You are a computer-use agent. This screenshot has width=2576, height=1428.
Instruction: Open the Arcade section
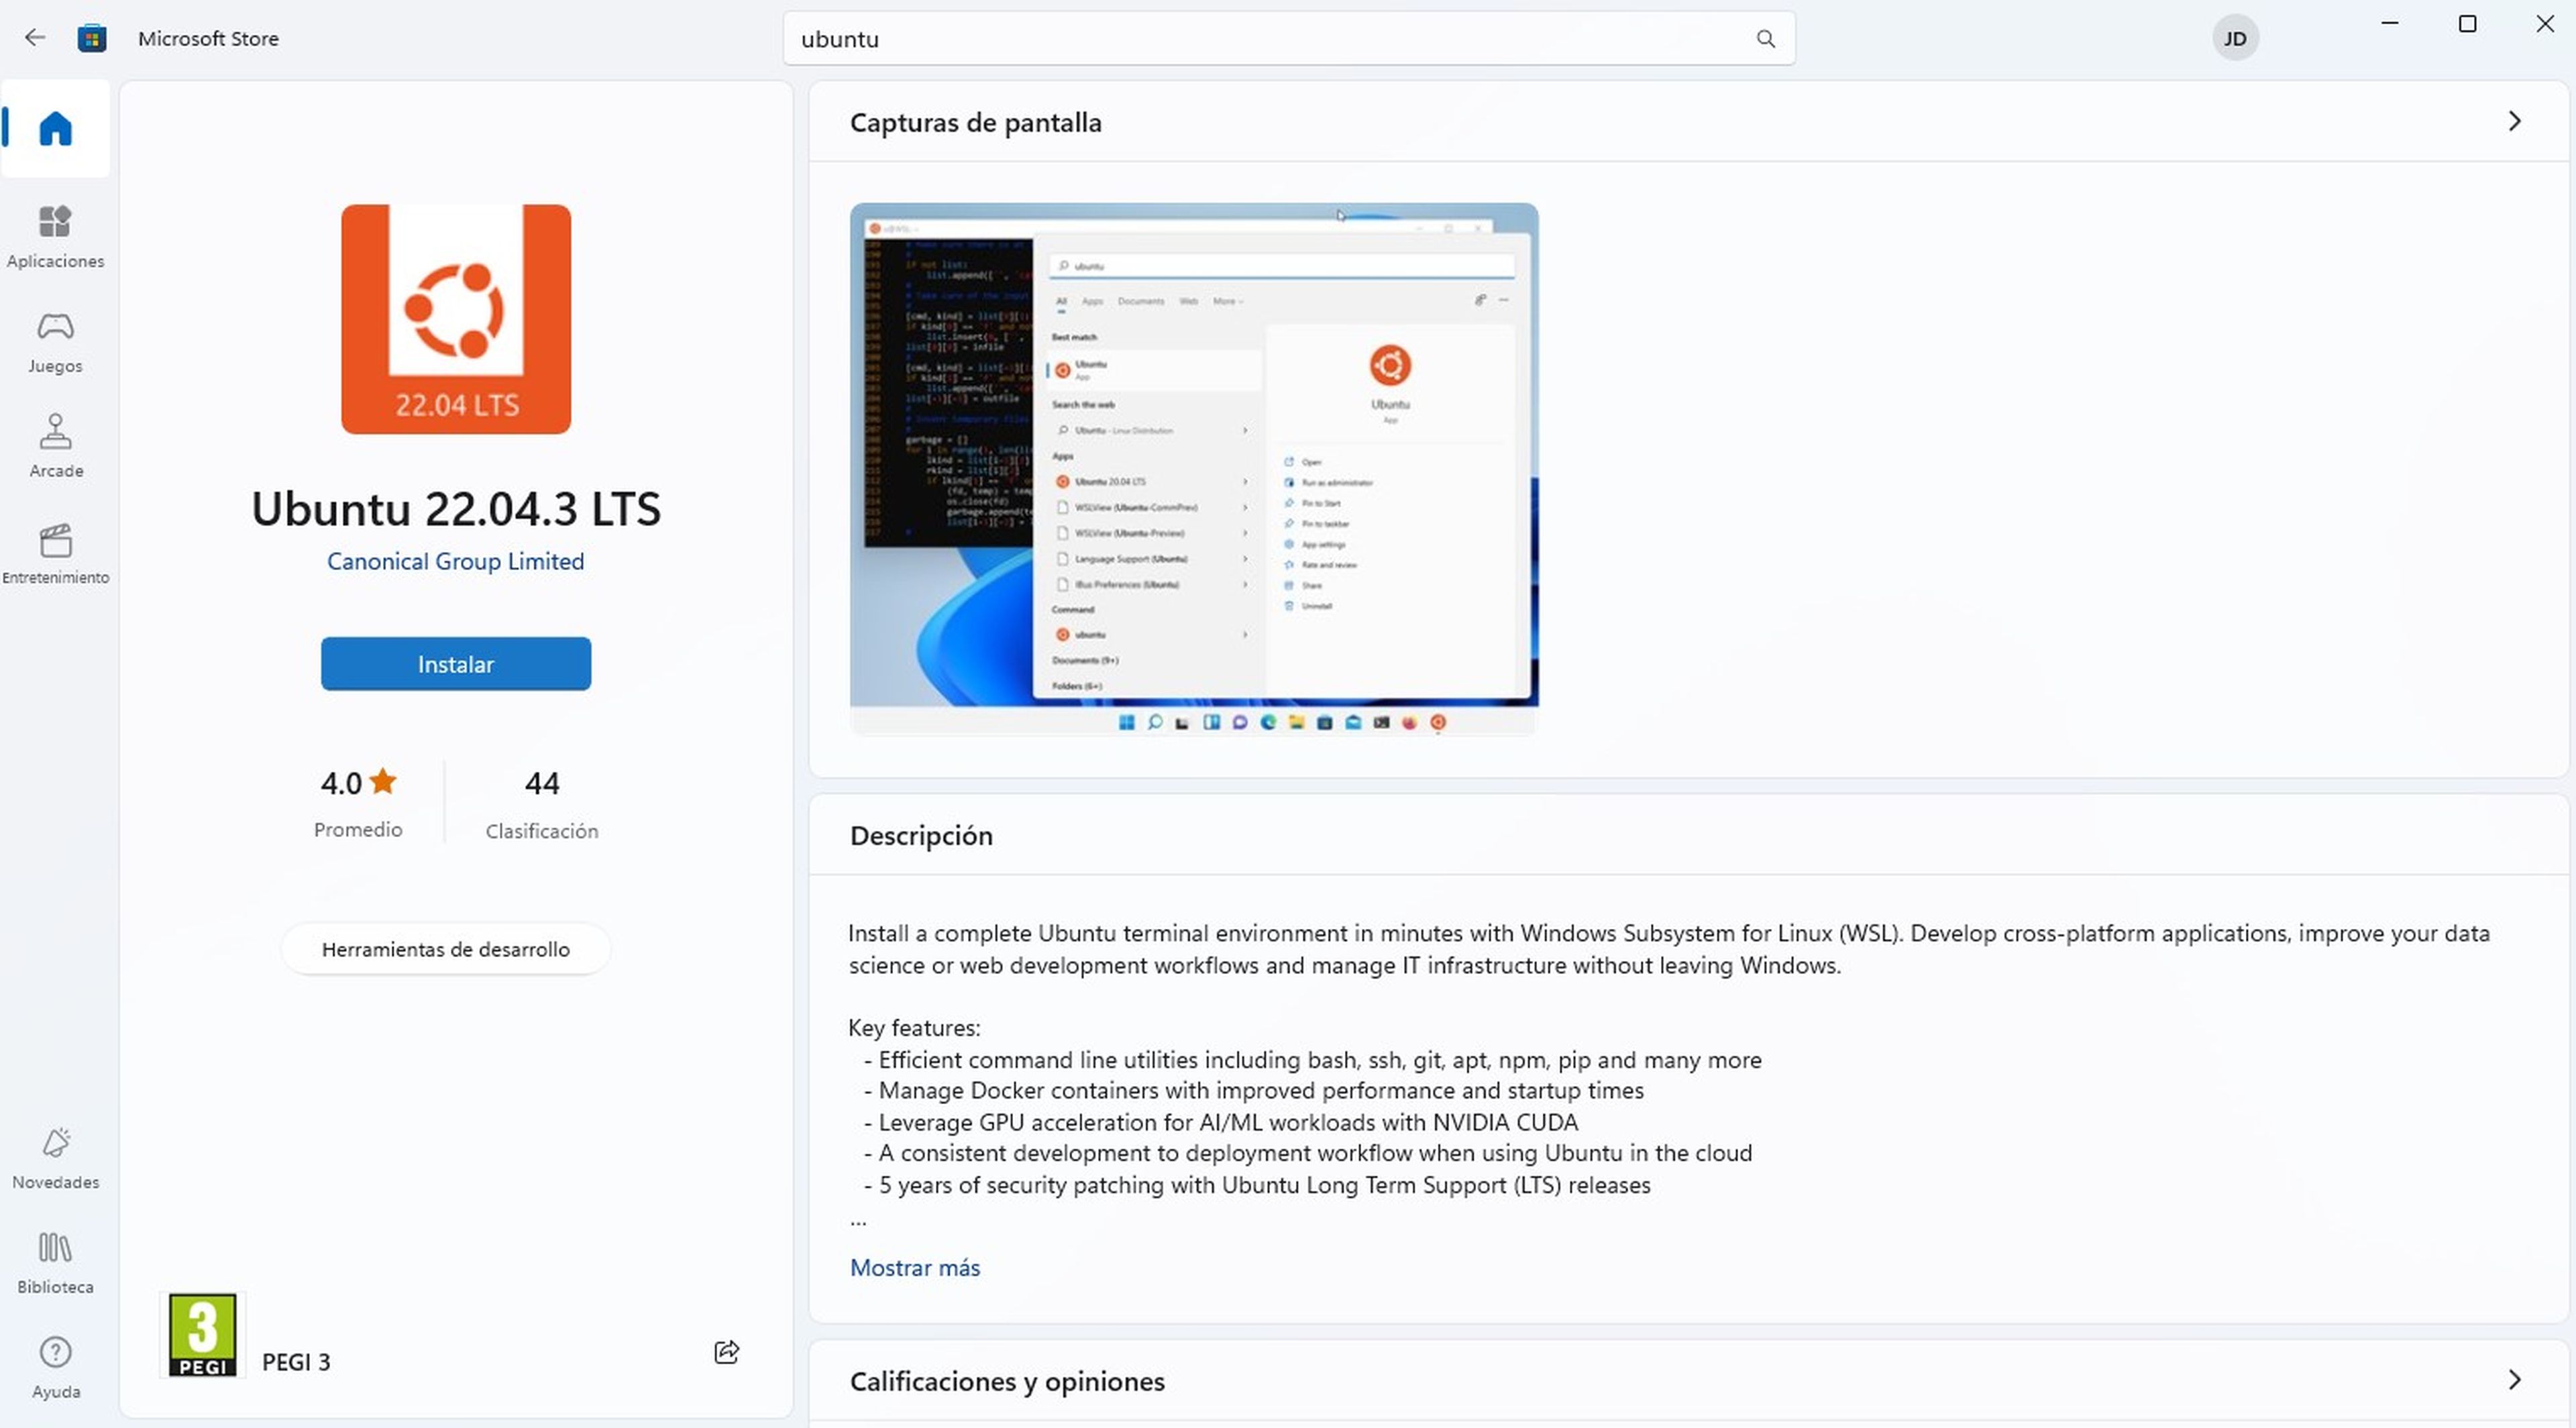click(x=55, y=447)
